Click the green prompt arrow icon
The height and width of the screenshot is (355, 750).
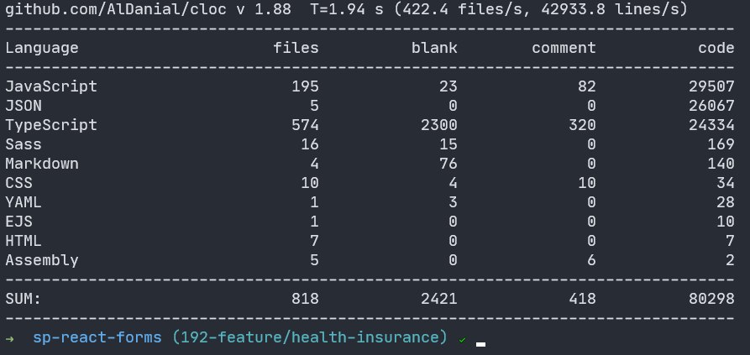point(9,338)
